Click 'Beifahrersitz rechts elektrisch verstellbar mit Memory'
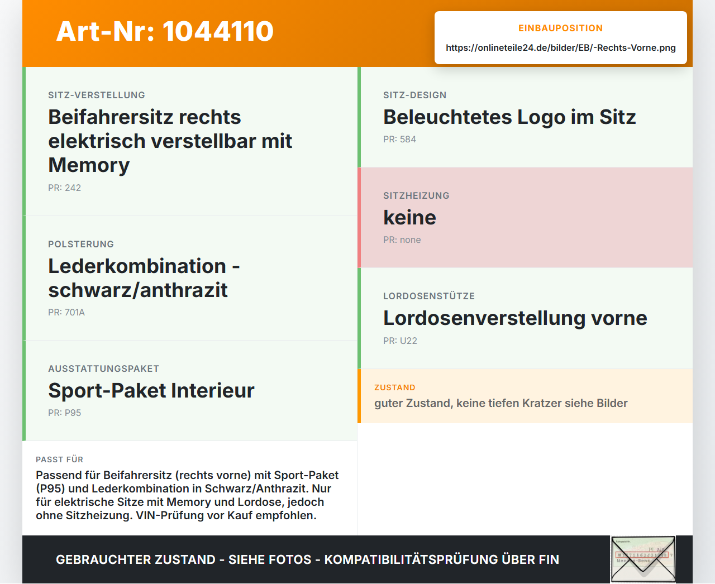The height and width of the screenshot is (584, 715). (170, 141)
